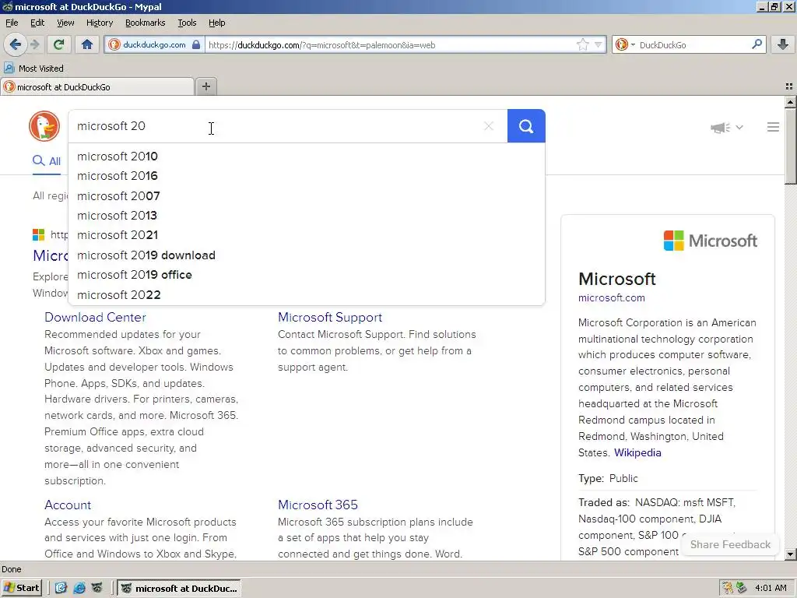797x598 pixels.
Task: Open the megaphone feedback dropdown
Action: (727, 127)
